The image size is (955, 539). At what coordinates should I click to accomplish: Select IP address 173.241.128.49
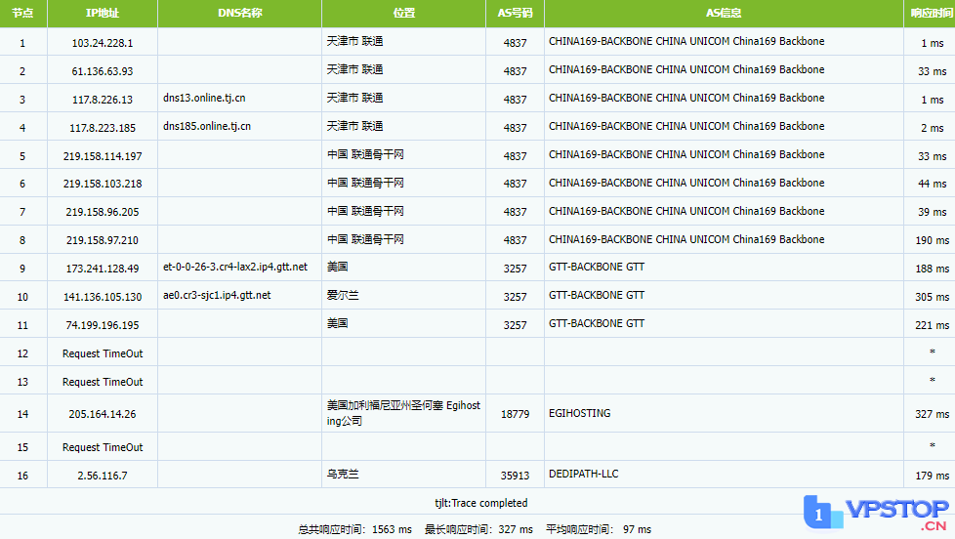click(x=103, y=269)
